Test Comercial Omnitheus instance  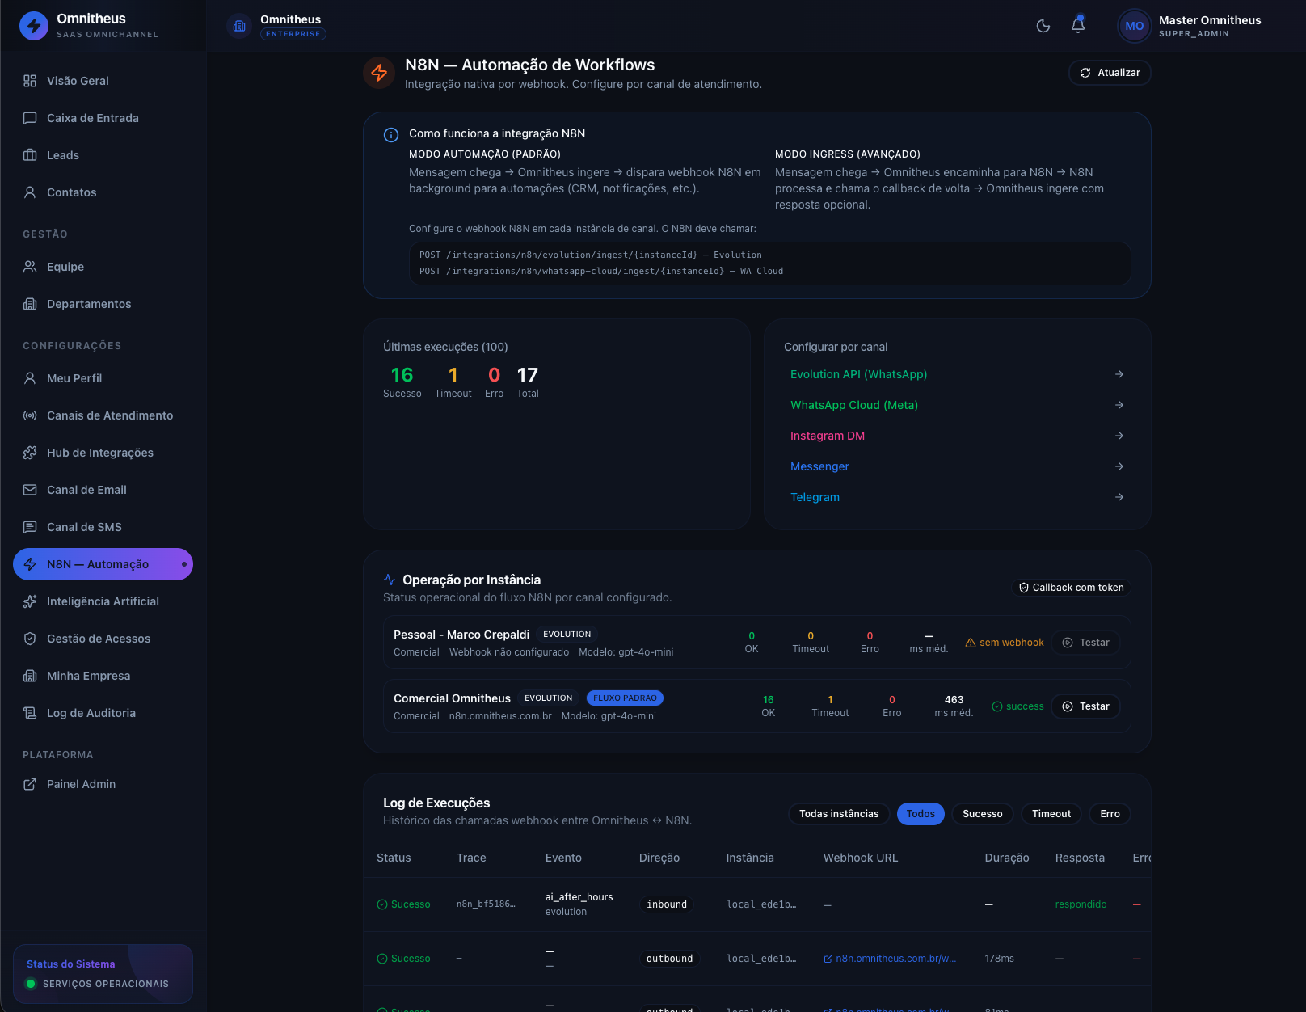point(1085,706)
